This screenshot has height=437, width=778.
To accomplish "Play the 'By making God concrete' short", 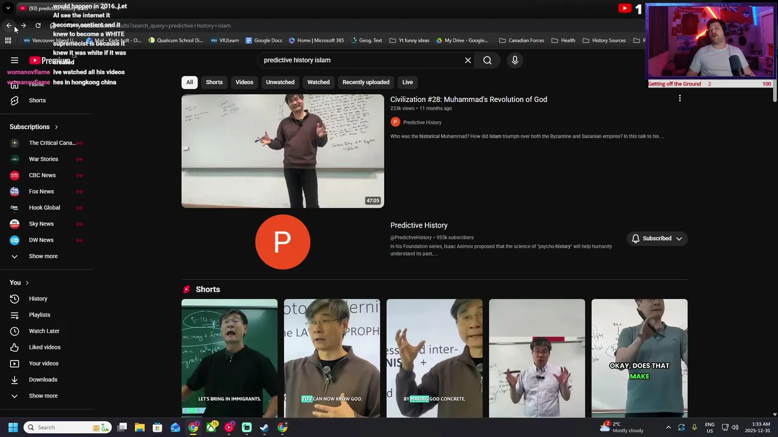I will pyautogui.click(x=435, y=358).
